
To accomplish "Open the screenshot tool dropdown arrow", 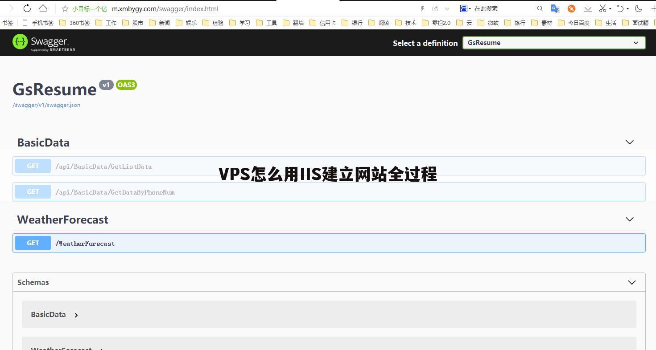I will [610, 8].
